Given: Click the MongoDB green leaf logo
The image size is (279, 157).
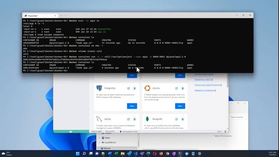Looking at the screenshot, I should click(147, 119).
